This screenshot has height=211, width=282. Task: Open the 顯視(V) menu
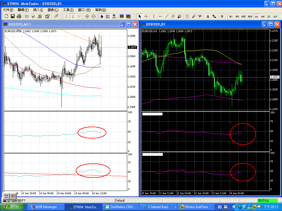23,10
